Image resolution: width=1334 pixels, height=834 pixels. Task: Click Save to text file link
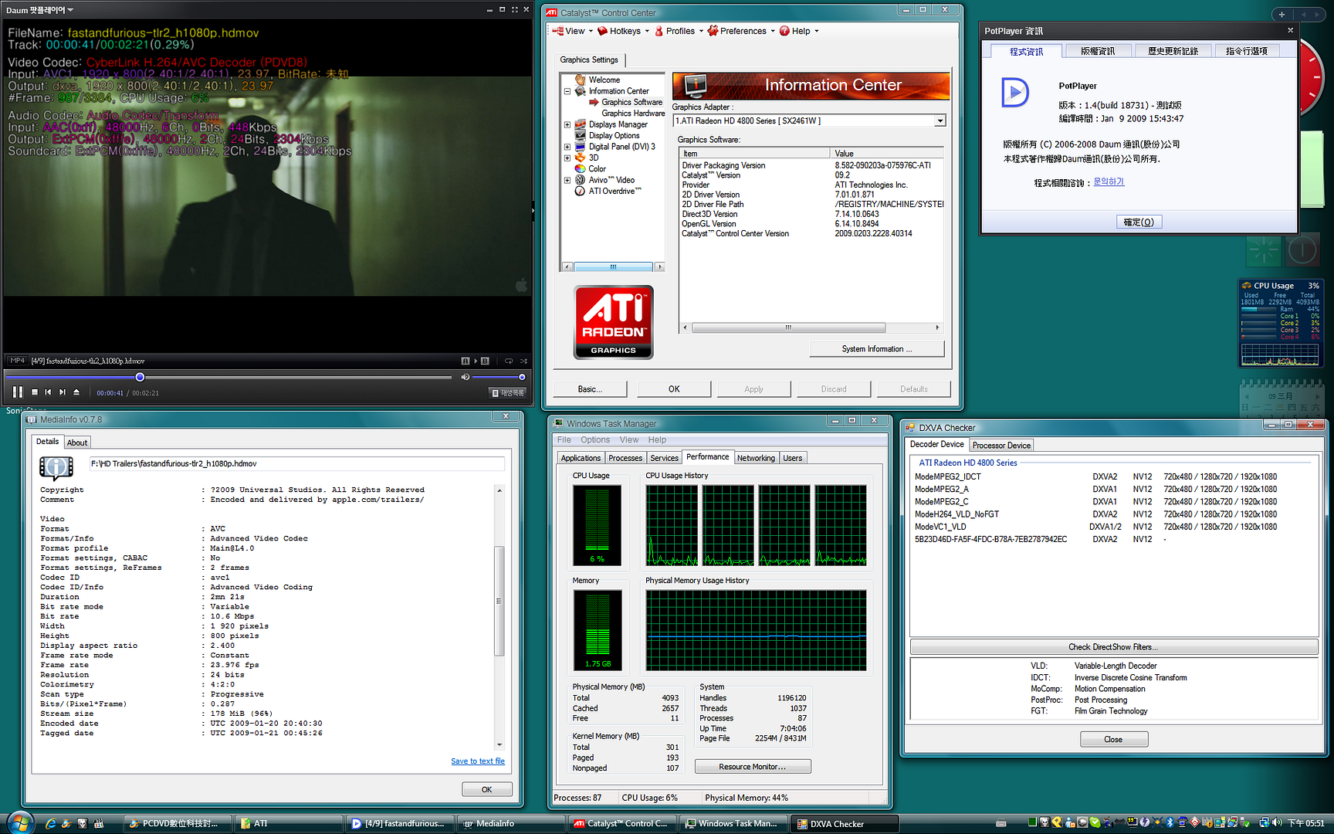[x=478, y=761]
